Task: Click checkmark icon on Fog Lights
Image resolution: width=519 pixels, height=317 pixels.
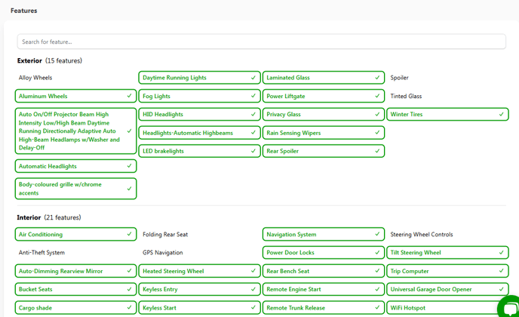Action: pyautogui.click(x=253, y=96)
